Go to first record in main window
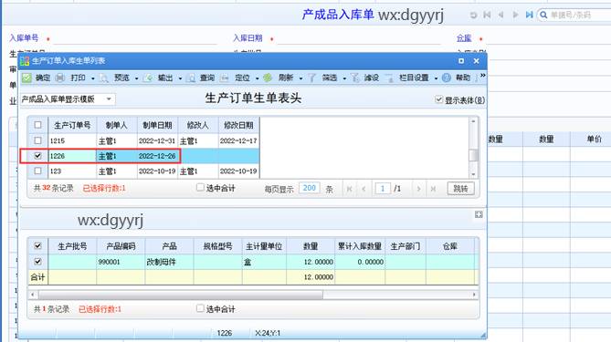Viewport: 611px width, 342px height. (x=487, y=15)
